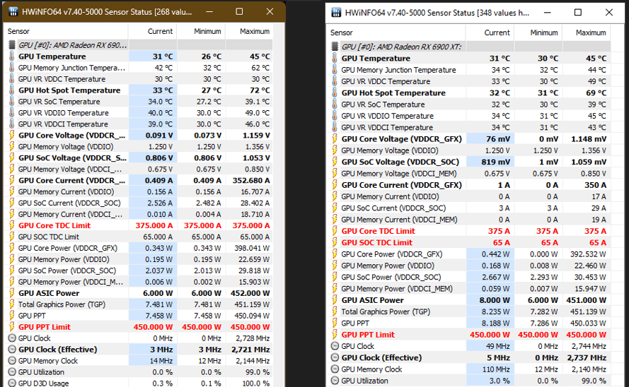Select GPU Core Voltage (VDDCR_GFX) label in right window
This screenshot has width=629, height=387.
pyautogui.click(x=402, y=139)
